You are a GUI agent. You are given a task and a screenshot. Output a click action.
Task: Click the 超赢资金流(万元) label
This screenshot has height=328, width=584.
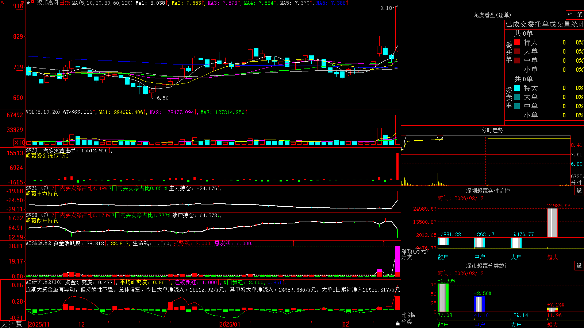click(47, 156)
